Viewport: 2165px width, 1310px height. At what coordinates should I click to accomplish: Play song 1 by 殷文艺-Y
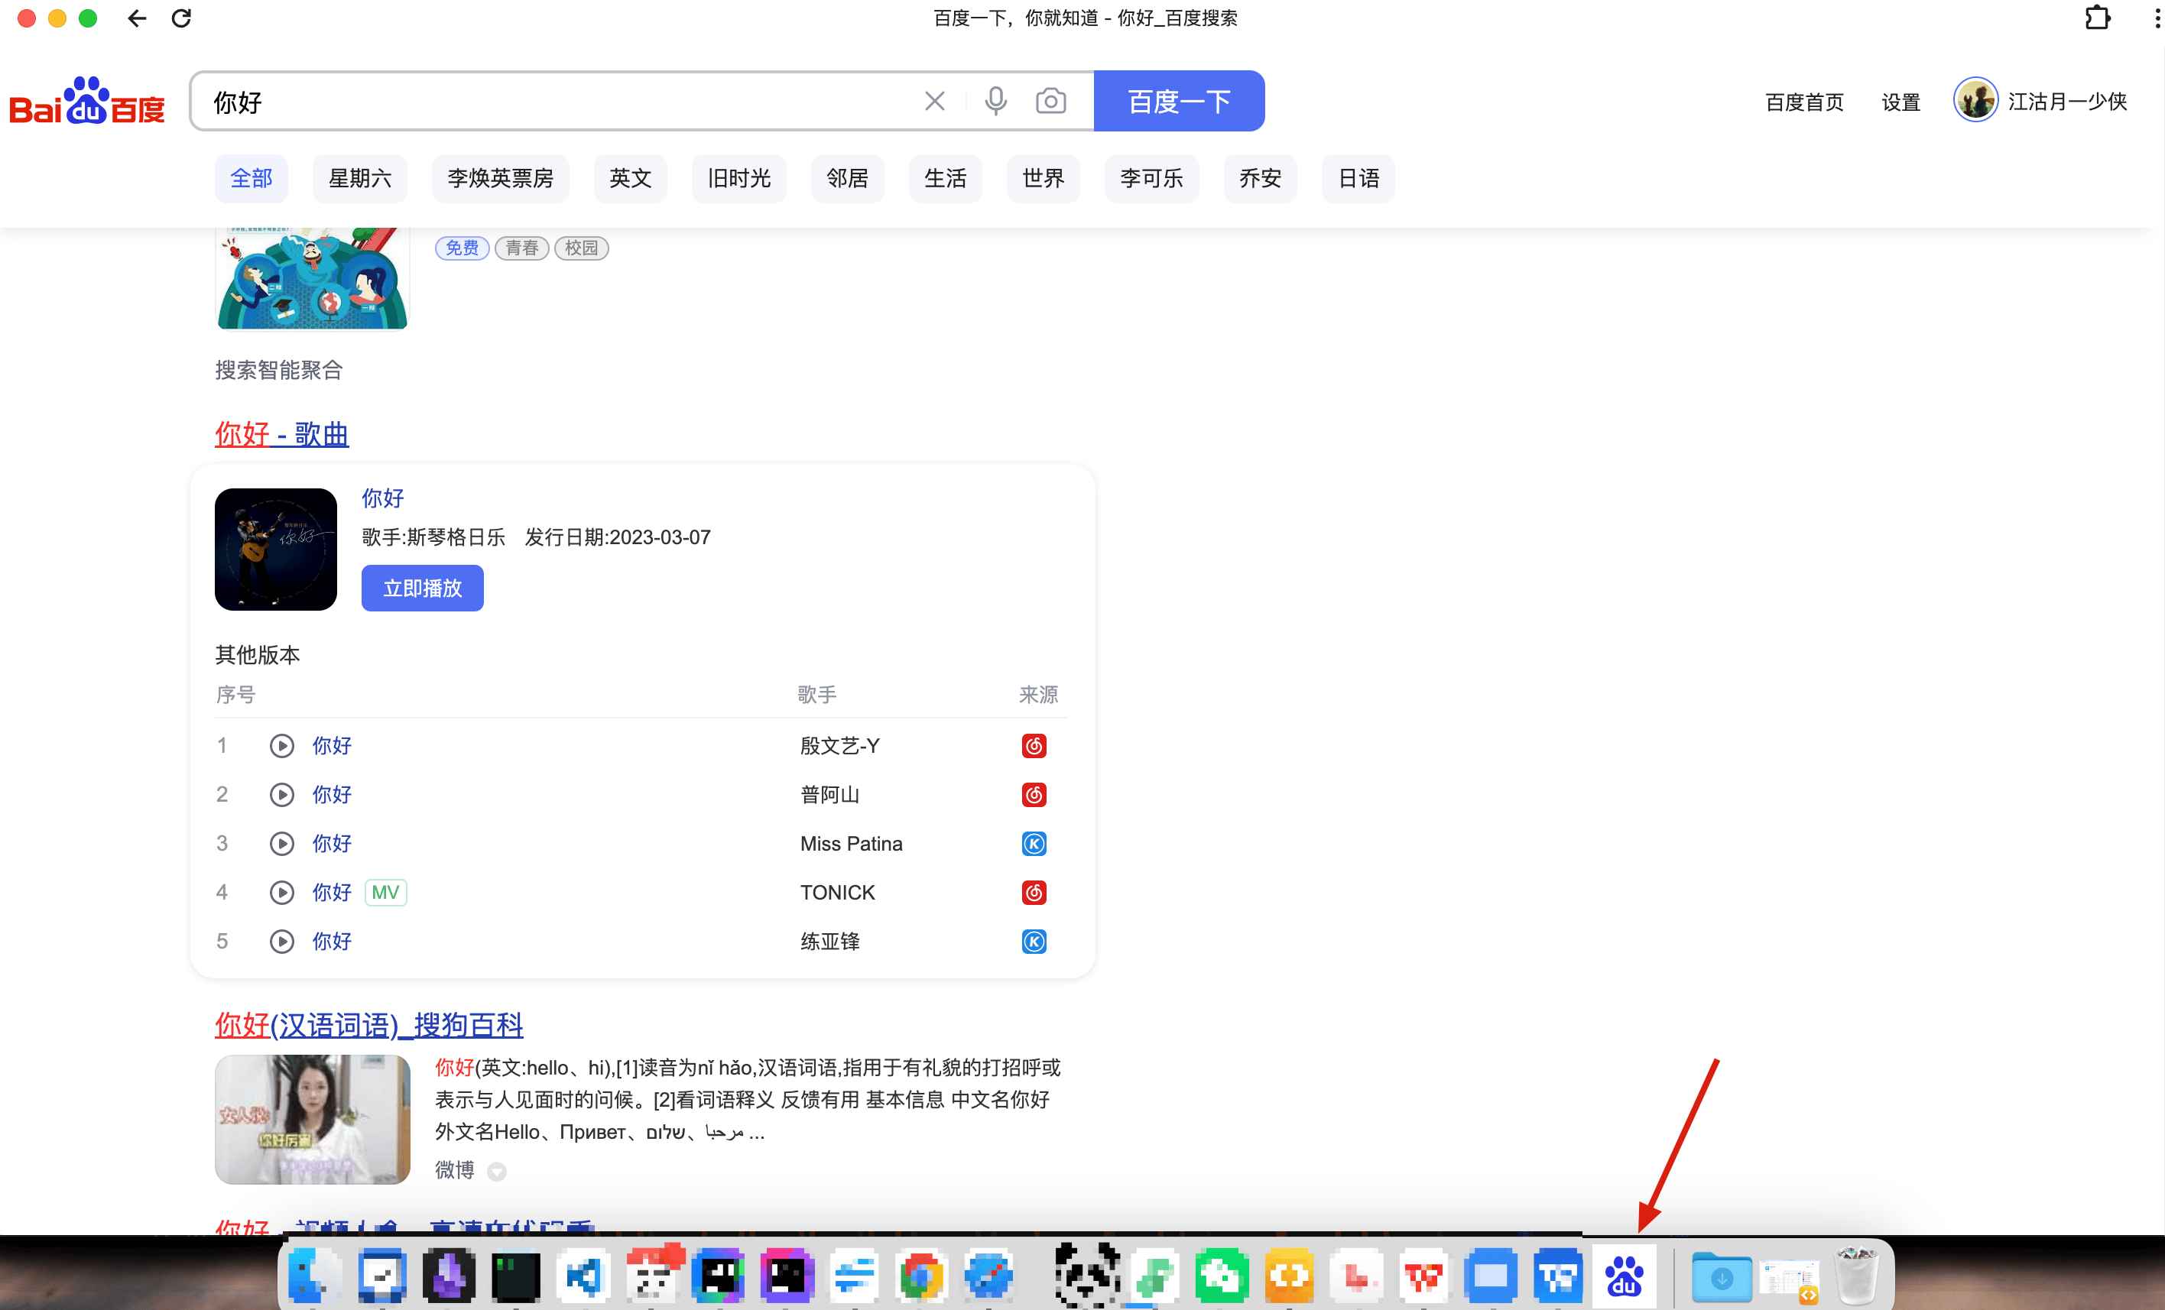[281, 746]
